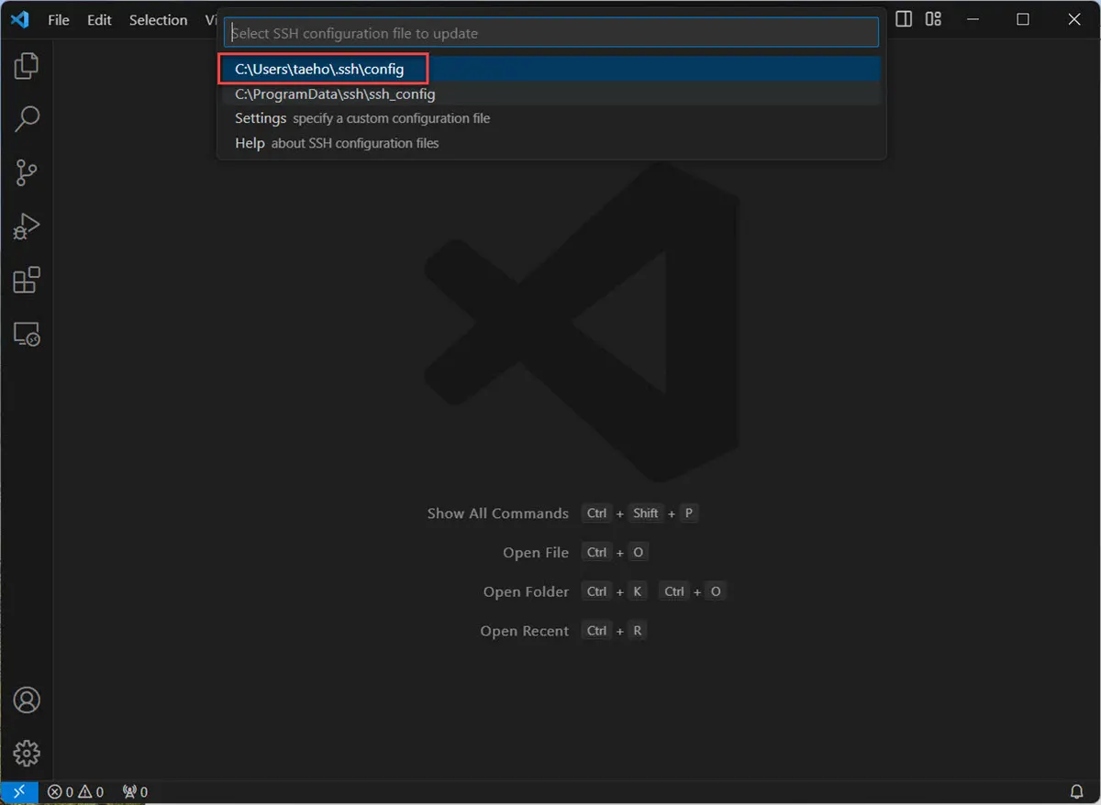Open the Accounts icon in activity bar
1101x805 pixels.
[27, 700]
